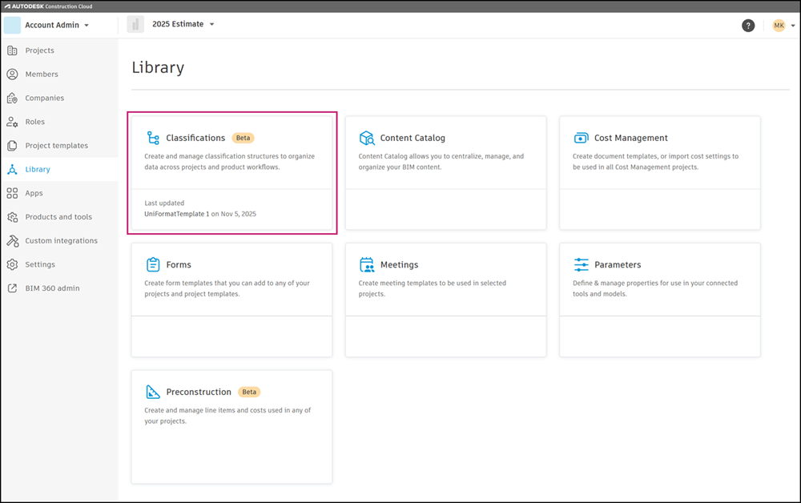Image resolution: width=801 pixels, height=503 pixels.
Task: Open Settings in the sidebar
Action: click(x=40, y=264)
